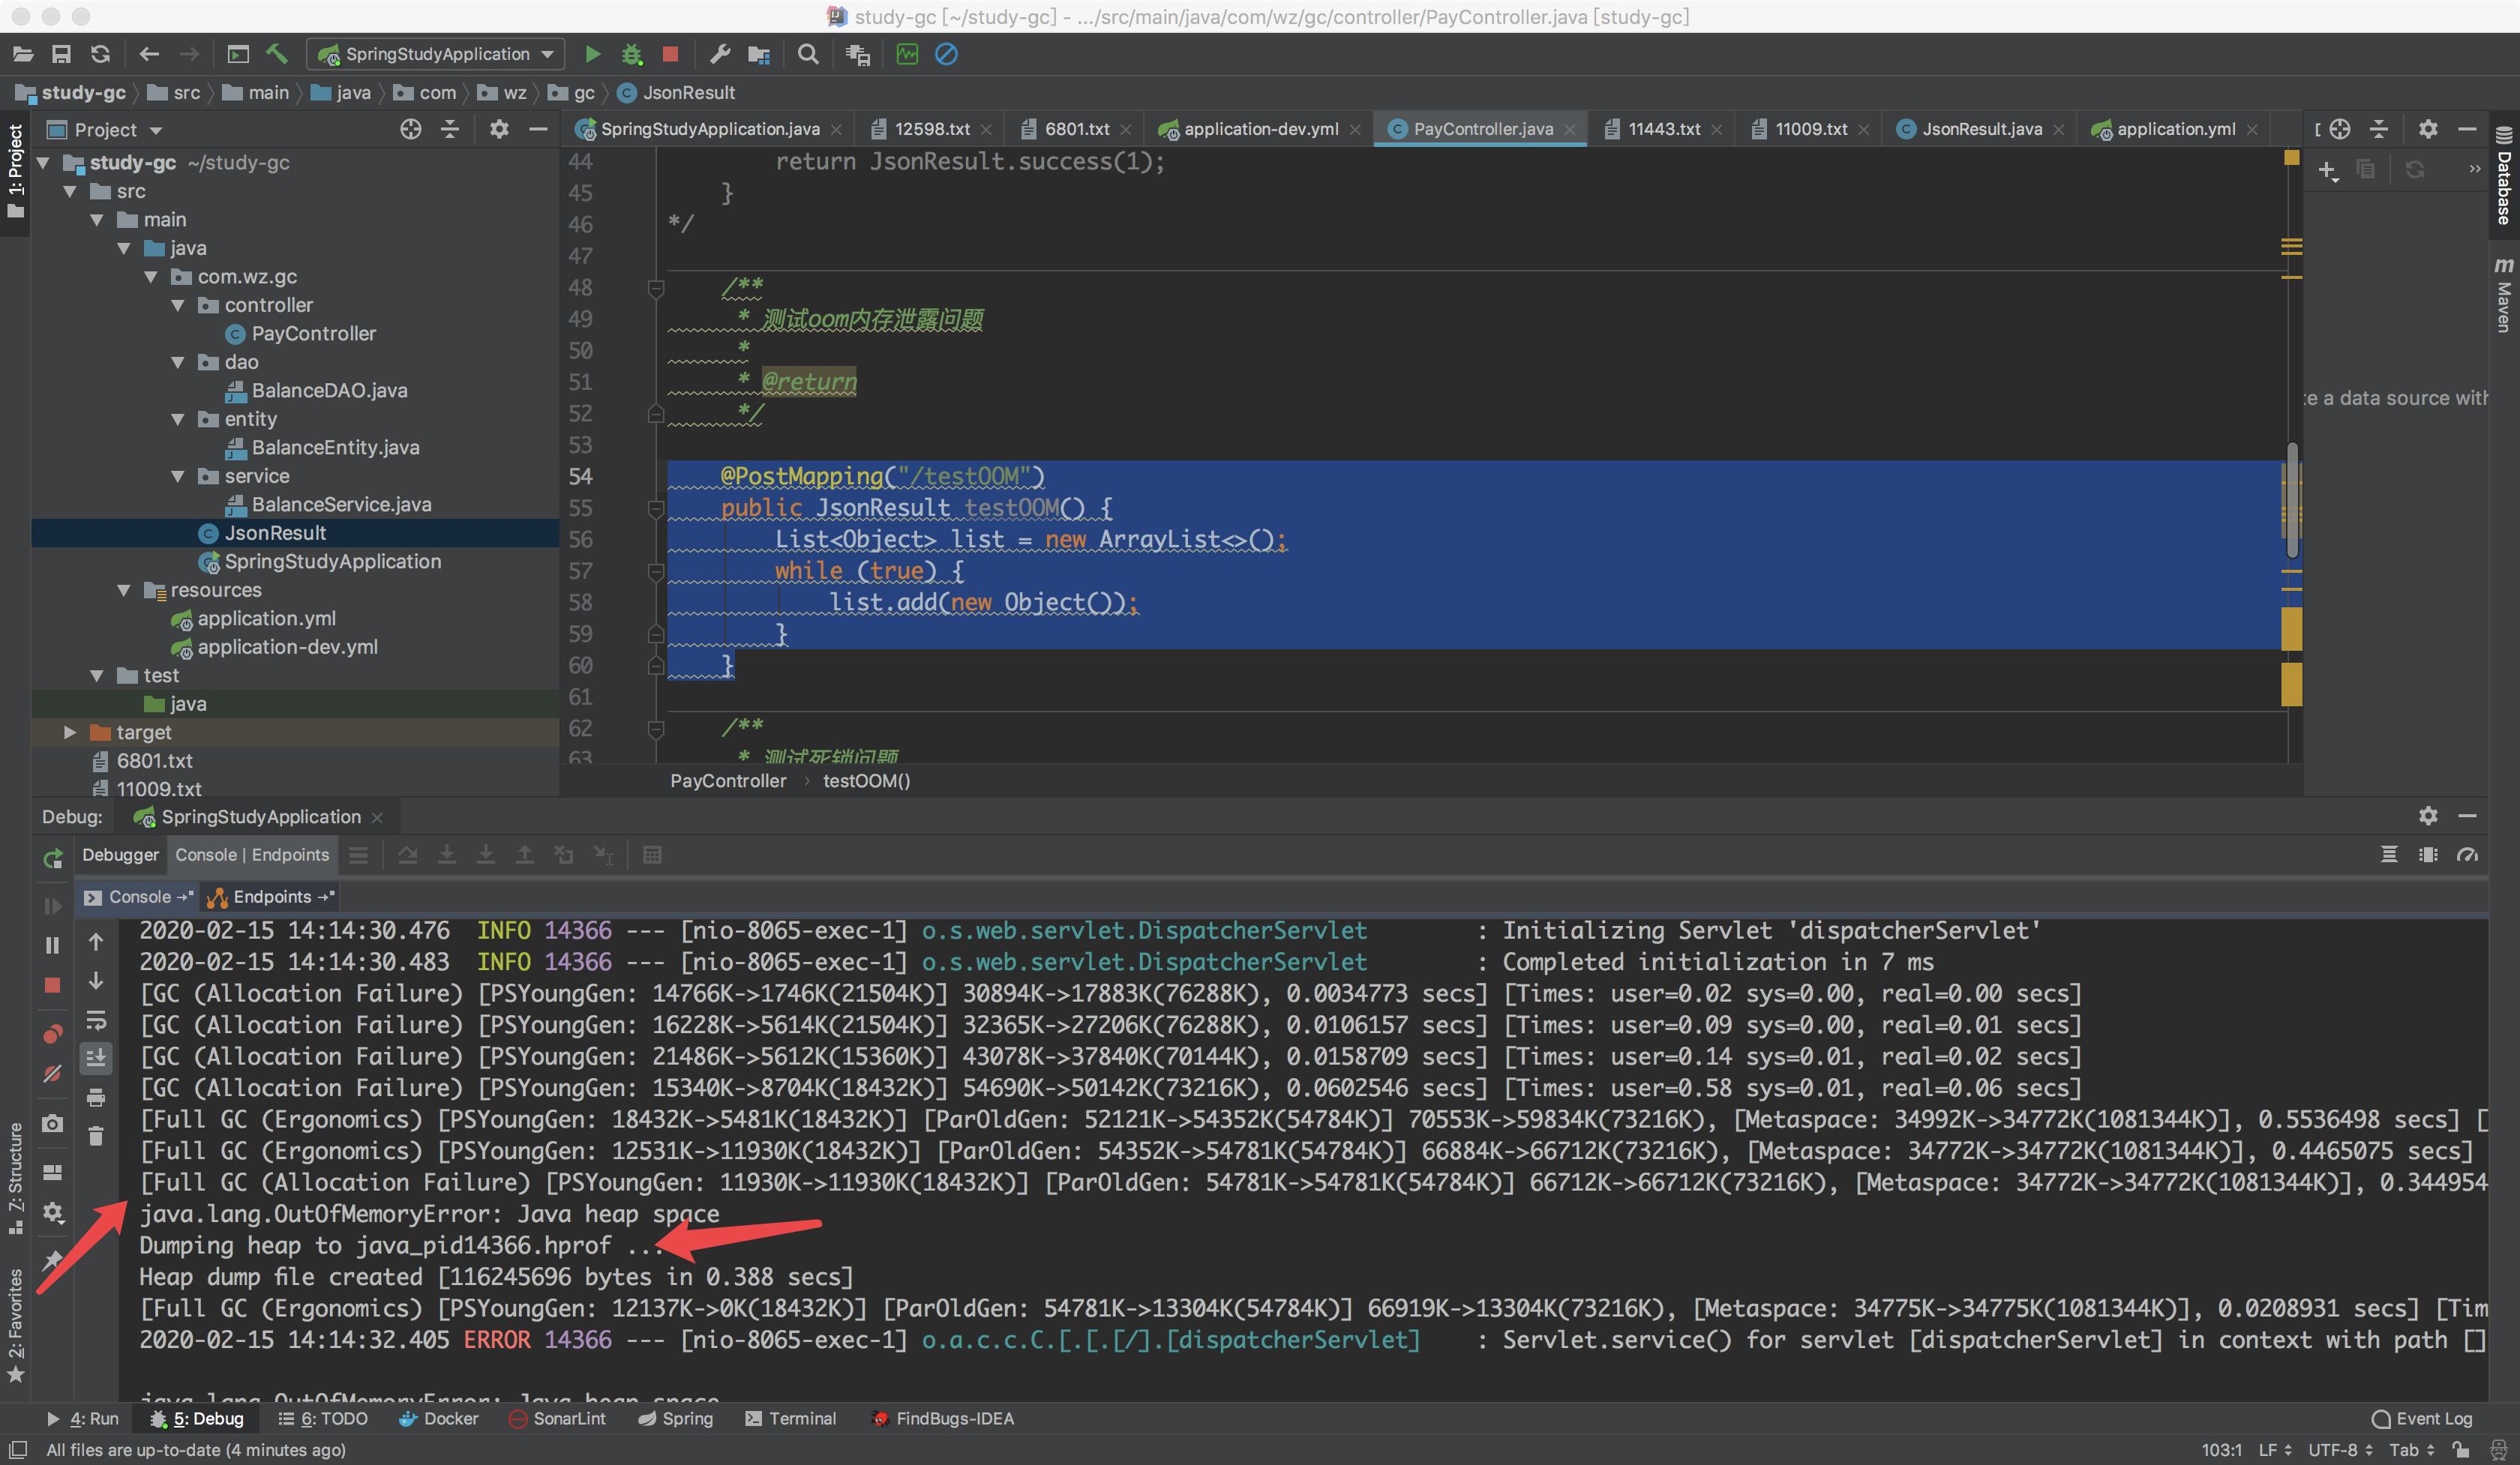Expand the target folder in project tree
Viewport: 2520px width, 1465px height.
point(70,732)
